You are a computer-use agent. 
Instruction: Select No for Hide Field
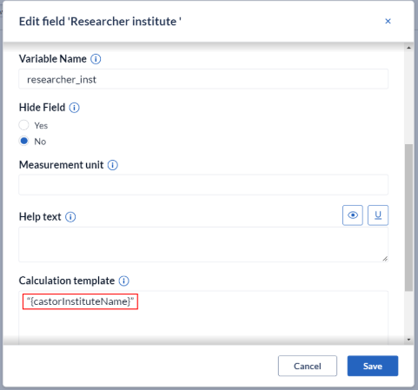(23, 142)
